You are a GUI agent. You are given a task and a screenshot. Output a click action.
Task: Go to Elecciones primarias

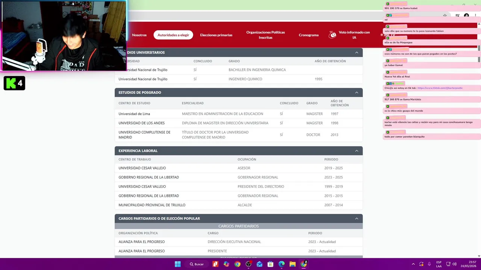coord(216,35)
